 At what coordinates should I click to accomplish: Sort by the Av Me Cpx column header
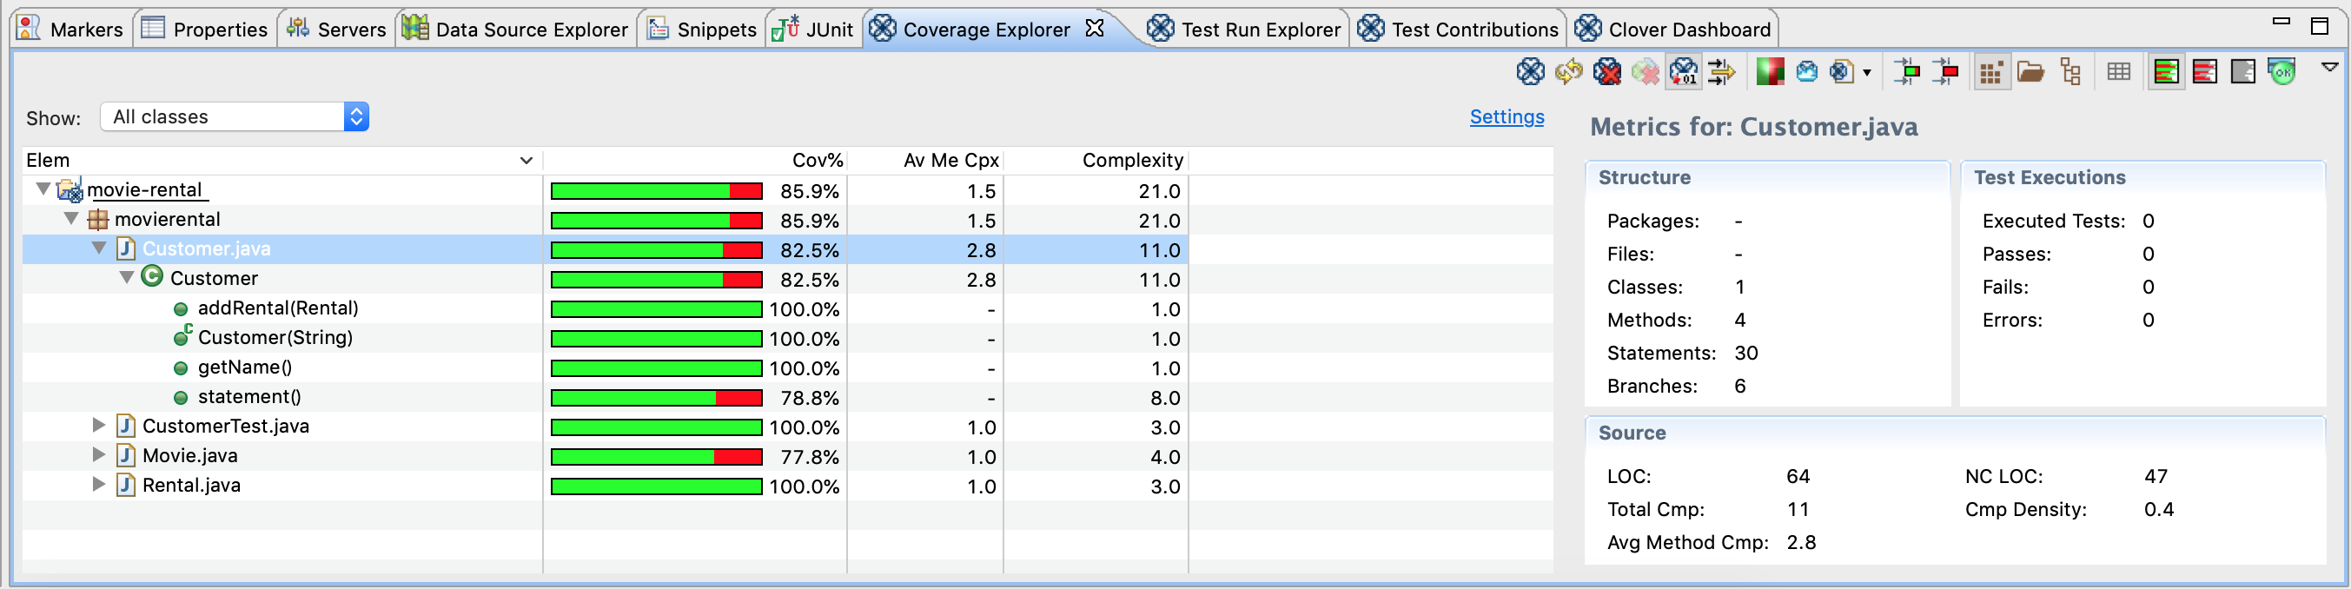[x=925, y=160]
